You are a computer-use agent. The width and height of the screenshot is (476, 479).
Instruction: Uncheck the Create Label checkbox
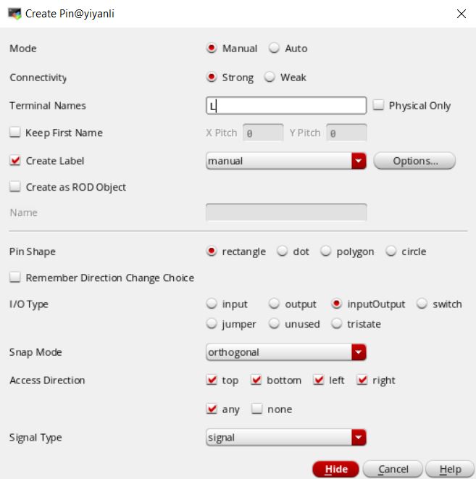[x=15, y=160]
